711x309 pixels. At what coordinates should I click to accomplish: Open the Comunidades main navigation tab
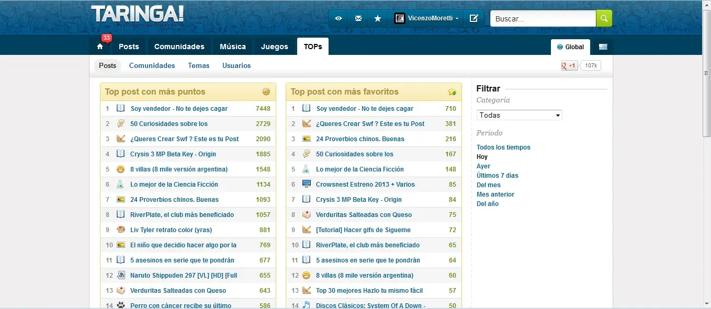coord(179,47)
